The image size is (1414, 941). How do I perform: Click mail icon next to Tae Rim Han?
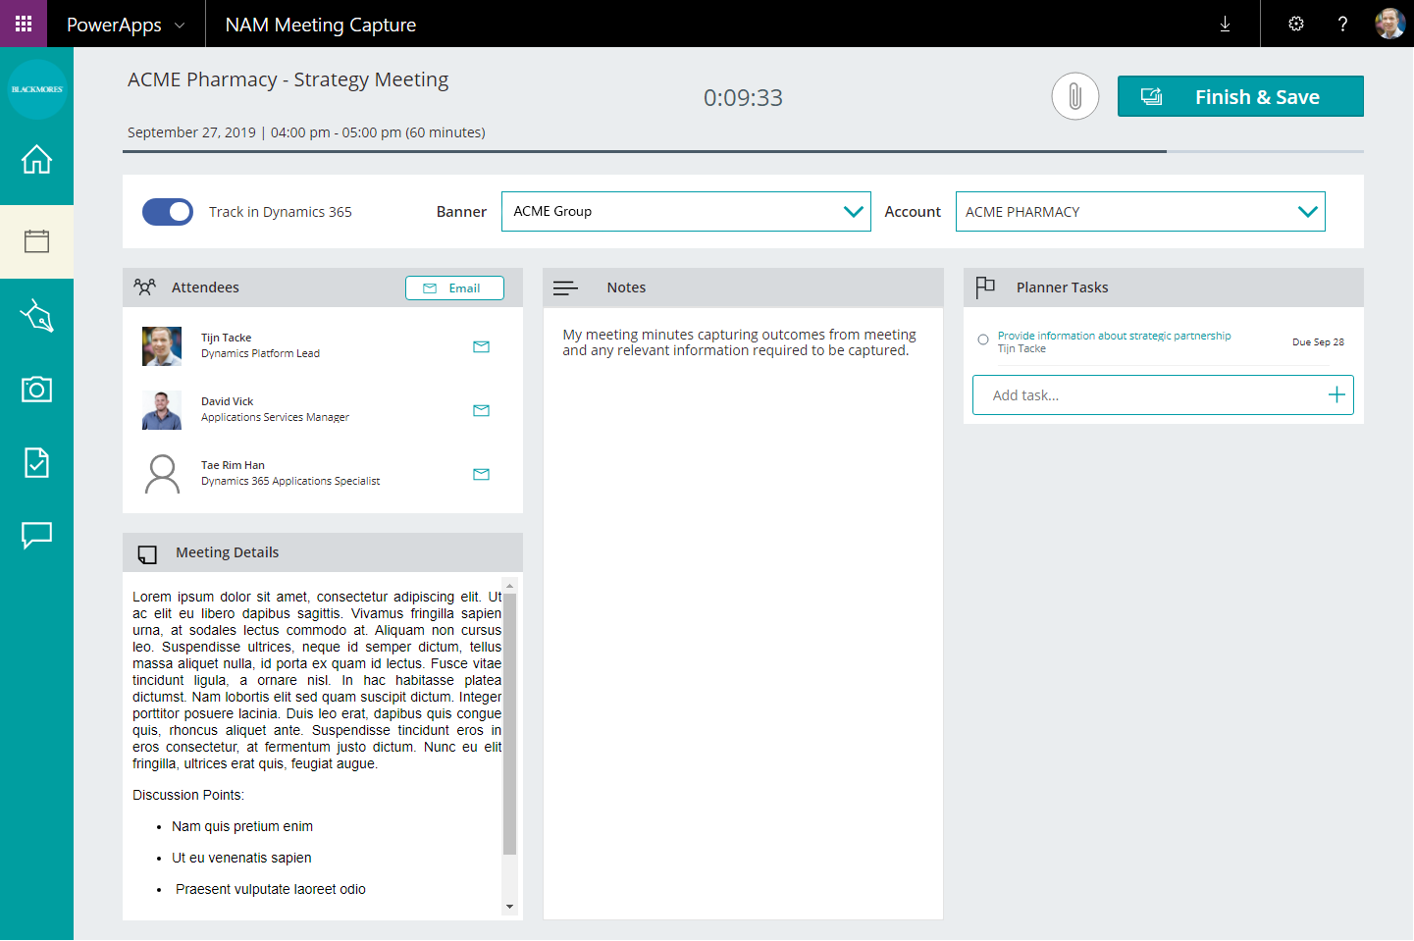(x=481, y=474)
